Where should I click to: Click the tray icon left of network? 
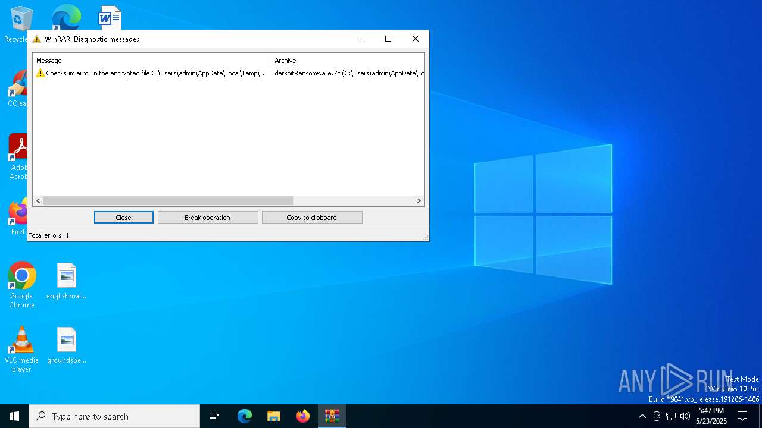click(x=657, y=416)
